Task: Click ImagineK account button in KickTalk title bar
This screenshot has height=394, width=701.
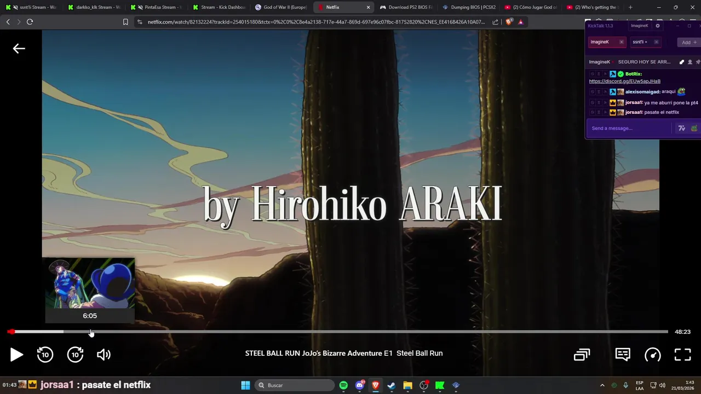Action: click(x=639, y=26)
